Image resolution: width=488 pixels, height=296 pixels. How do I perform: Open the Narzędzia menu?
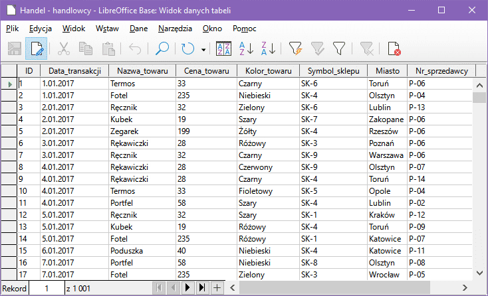[176, 29]
